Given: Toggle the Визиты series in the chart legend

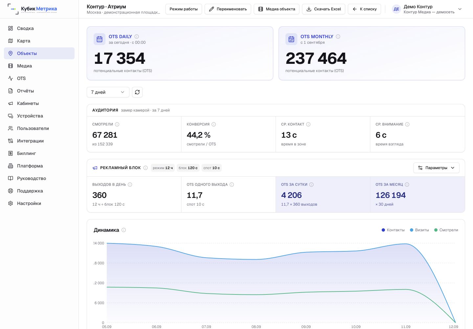Looking at the screenshot, I should (x=419, y=230).
